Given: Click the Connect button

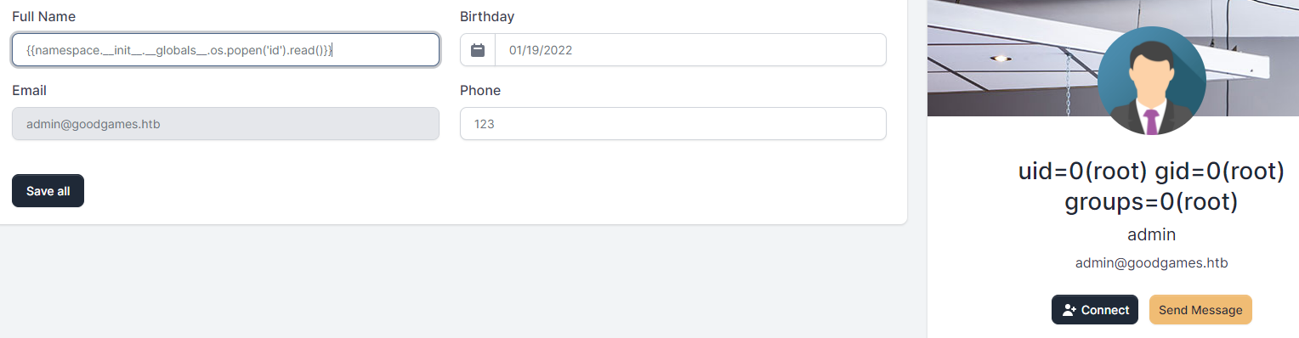Looking at the screenshot, I should (x=1095, y=310).
